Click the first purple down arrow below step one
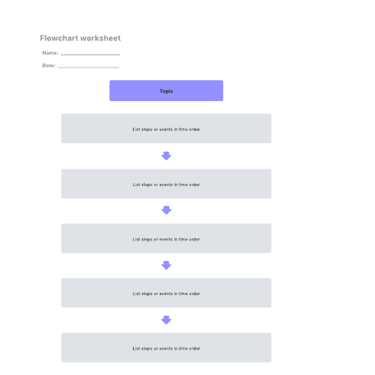Screen dimensions: 375x375 click(x=166, y=156)
